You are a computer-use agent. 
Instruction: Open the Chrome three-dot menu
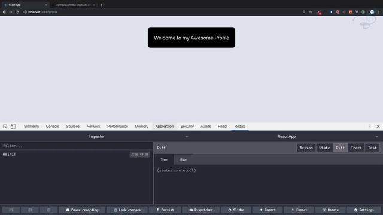click(x=379, y=12)
